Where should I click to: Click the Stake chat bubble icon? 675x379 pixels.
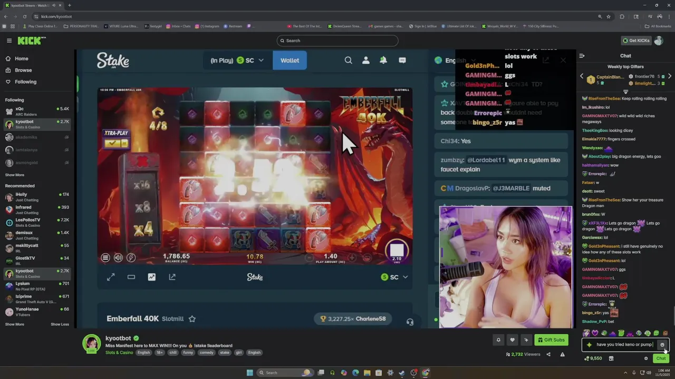[x=402, y=61]
